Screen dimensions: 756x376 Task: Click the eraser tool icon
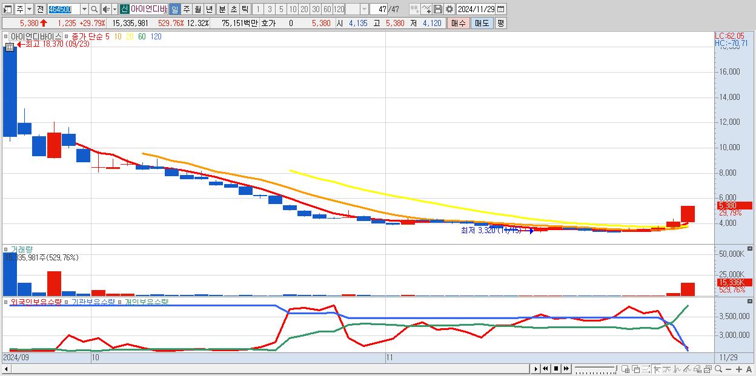point(697,369)
